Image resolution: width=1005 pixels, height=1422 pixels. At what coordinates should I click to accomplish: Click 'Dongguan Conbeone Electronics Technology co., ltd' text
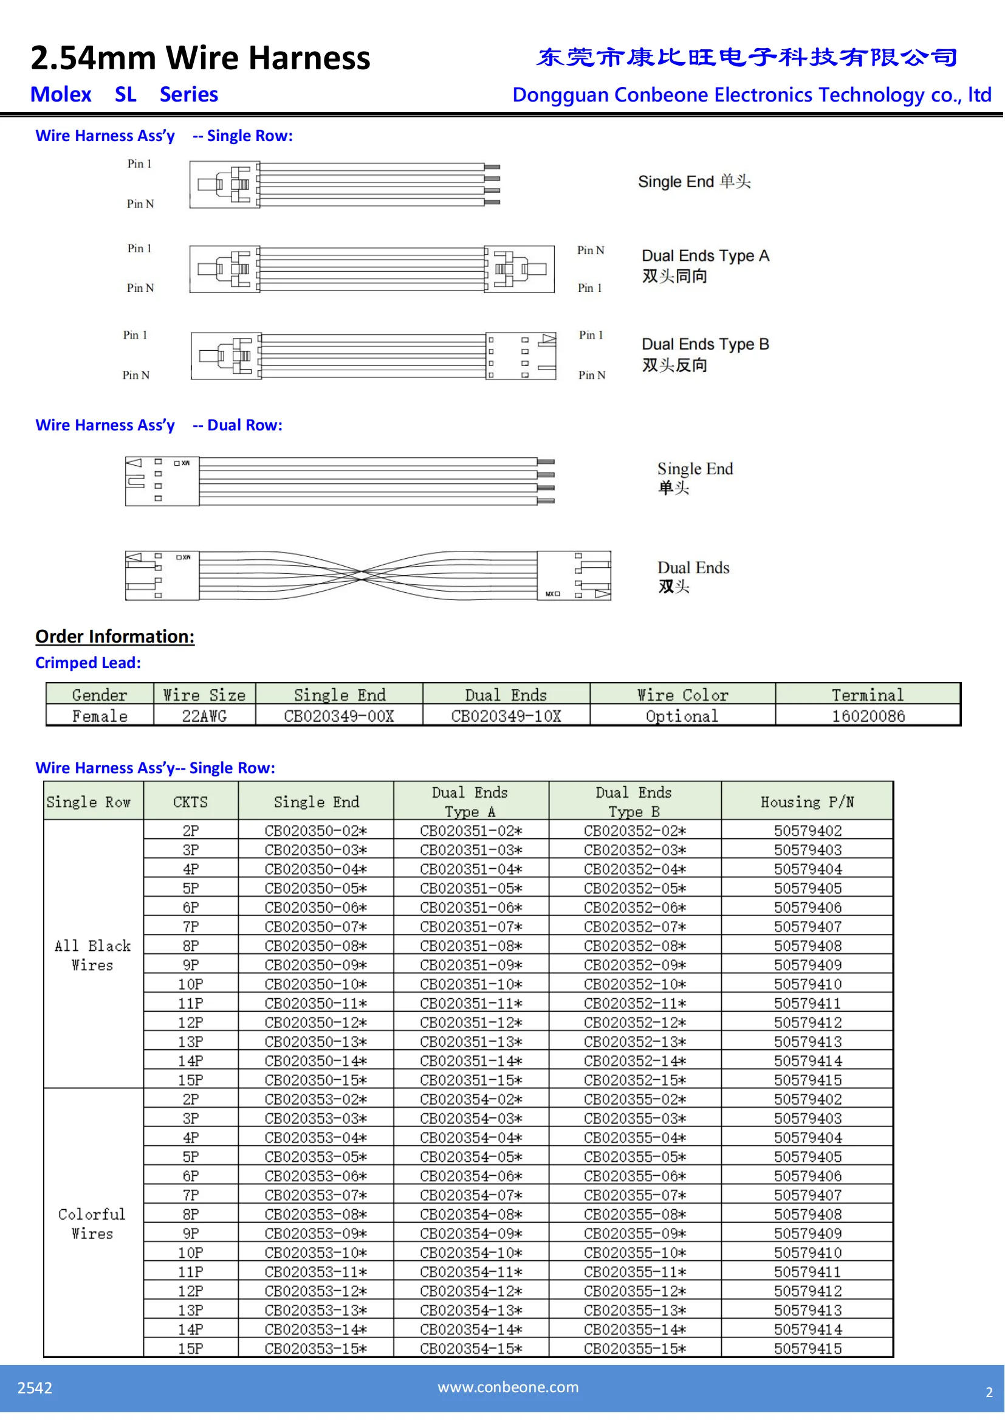(x=752, y=95)
